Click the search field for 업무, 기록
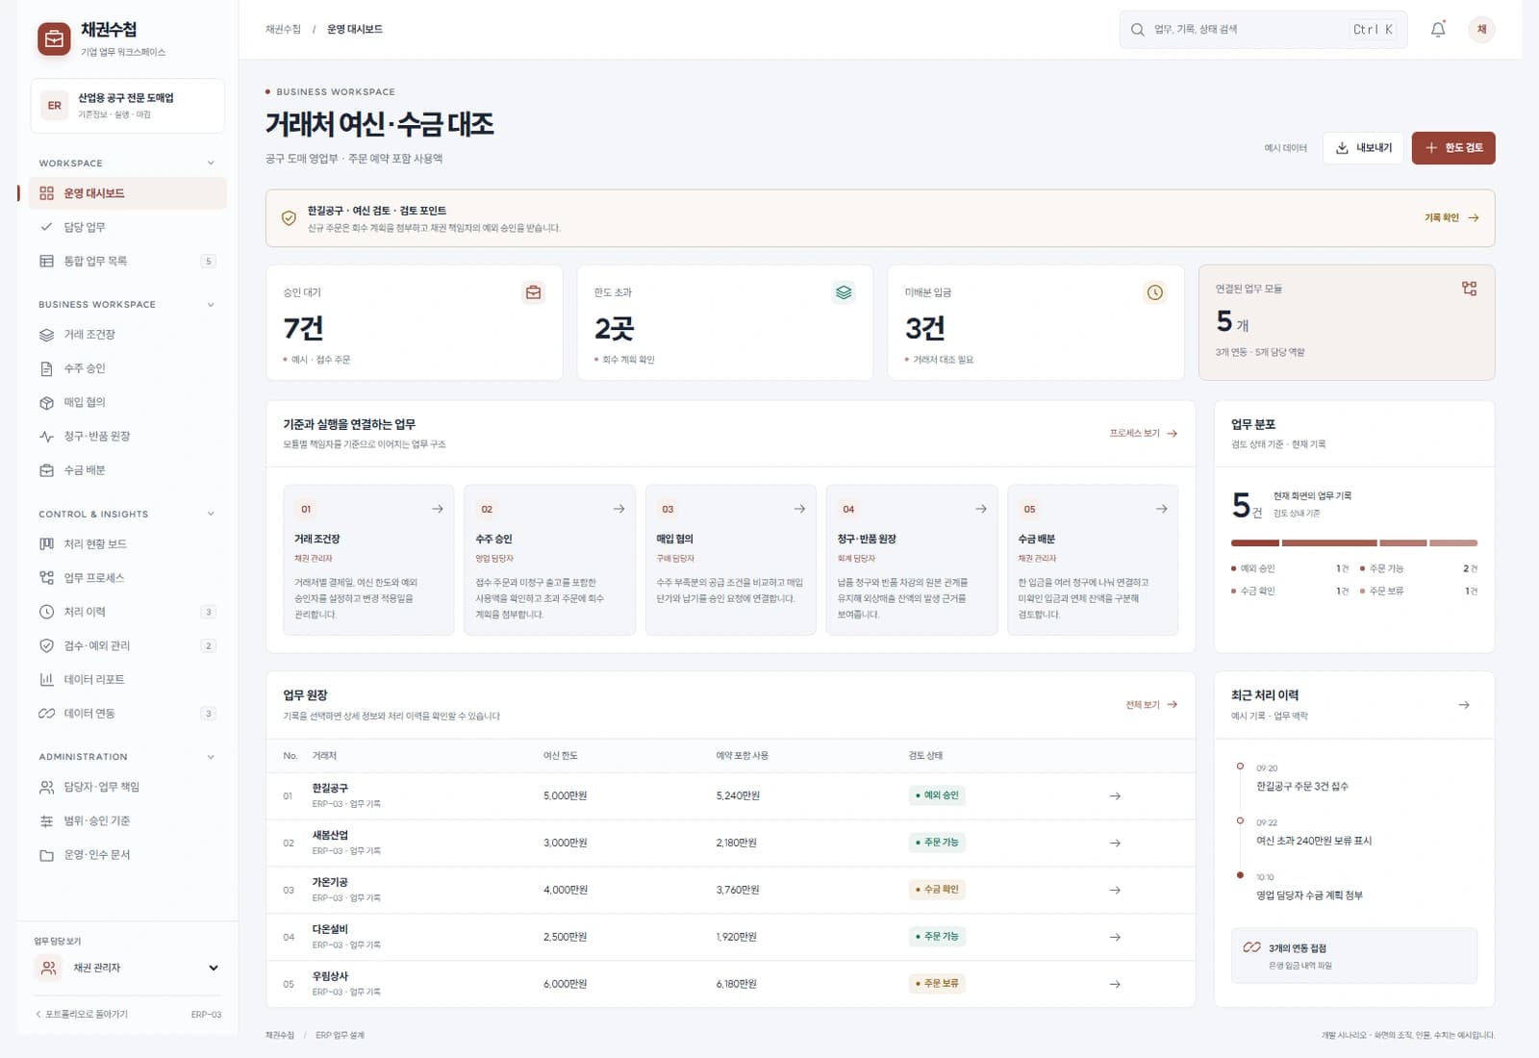This screenshot has height=1058, width=1539. pyautogui.click(x=1263, y=30)
